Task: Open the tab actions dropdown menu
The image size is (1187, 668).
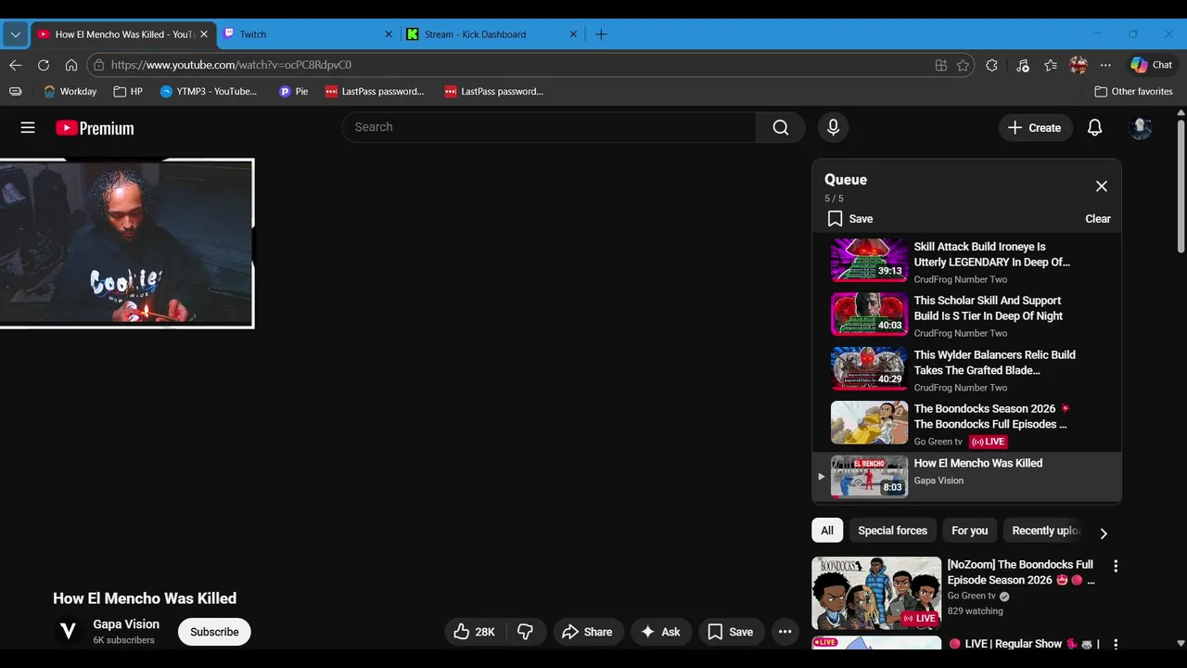Action: click(x=15, y=34)
